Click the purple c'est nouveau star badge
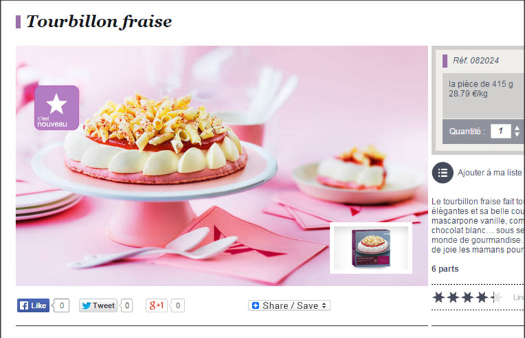Screen dimensions: 525x338 [x=57, y=108]
